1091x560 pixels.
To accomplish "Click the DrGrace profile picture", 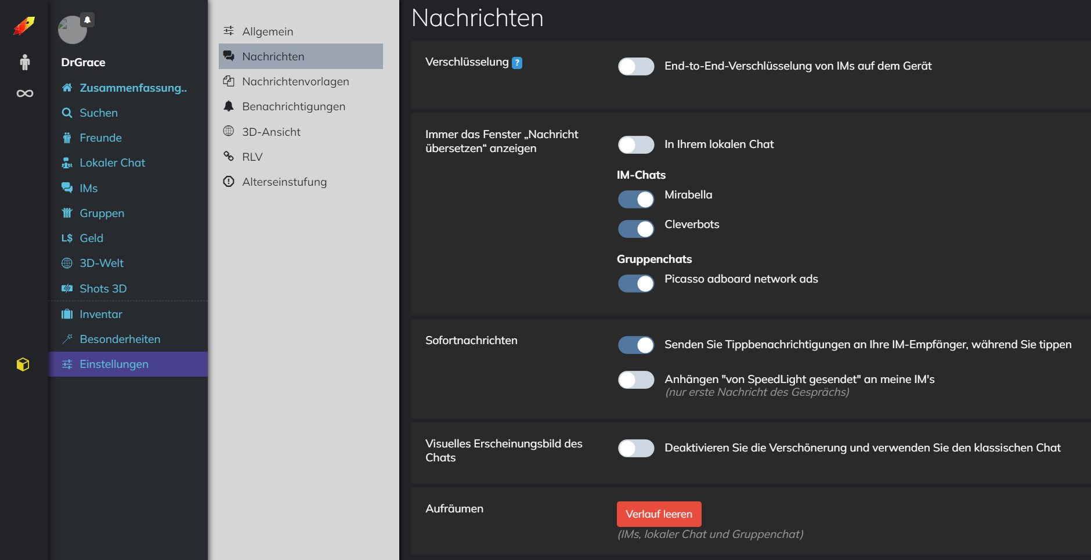I will (72, 30).
